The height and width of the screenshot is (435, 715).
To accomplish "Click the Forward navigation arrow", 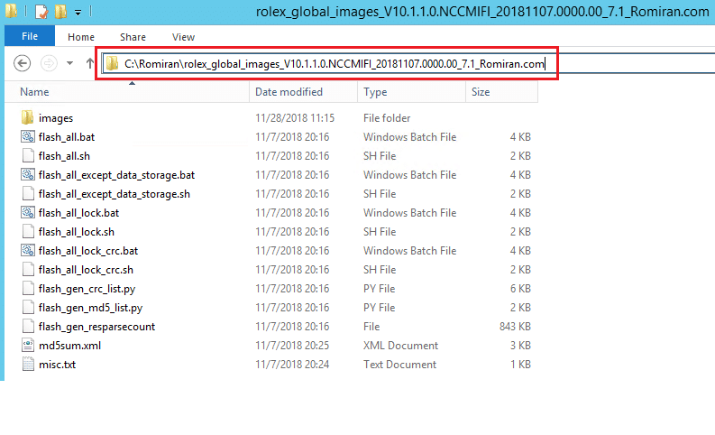I will coord(49,63).
